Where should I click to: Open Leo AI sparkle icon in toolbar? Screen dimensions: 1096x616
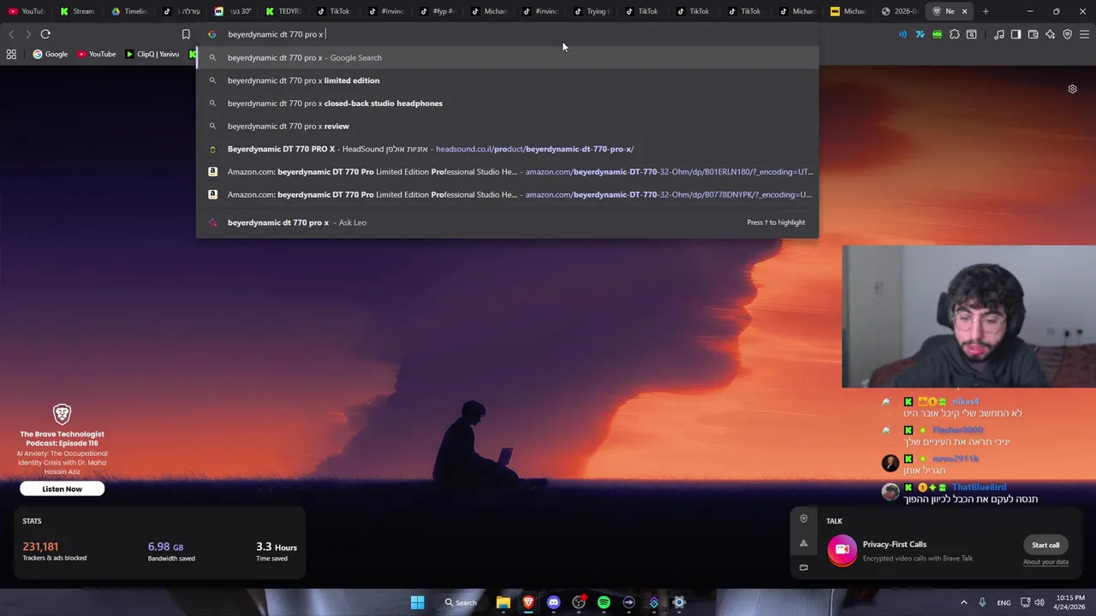click(x=1050, y=34)
